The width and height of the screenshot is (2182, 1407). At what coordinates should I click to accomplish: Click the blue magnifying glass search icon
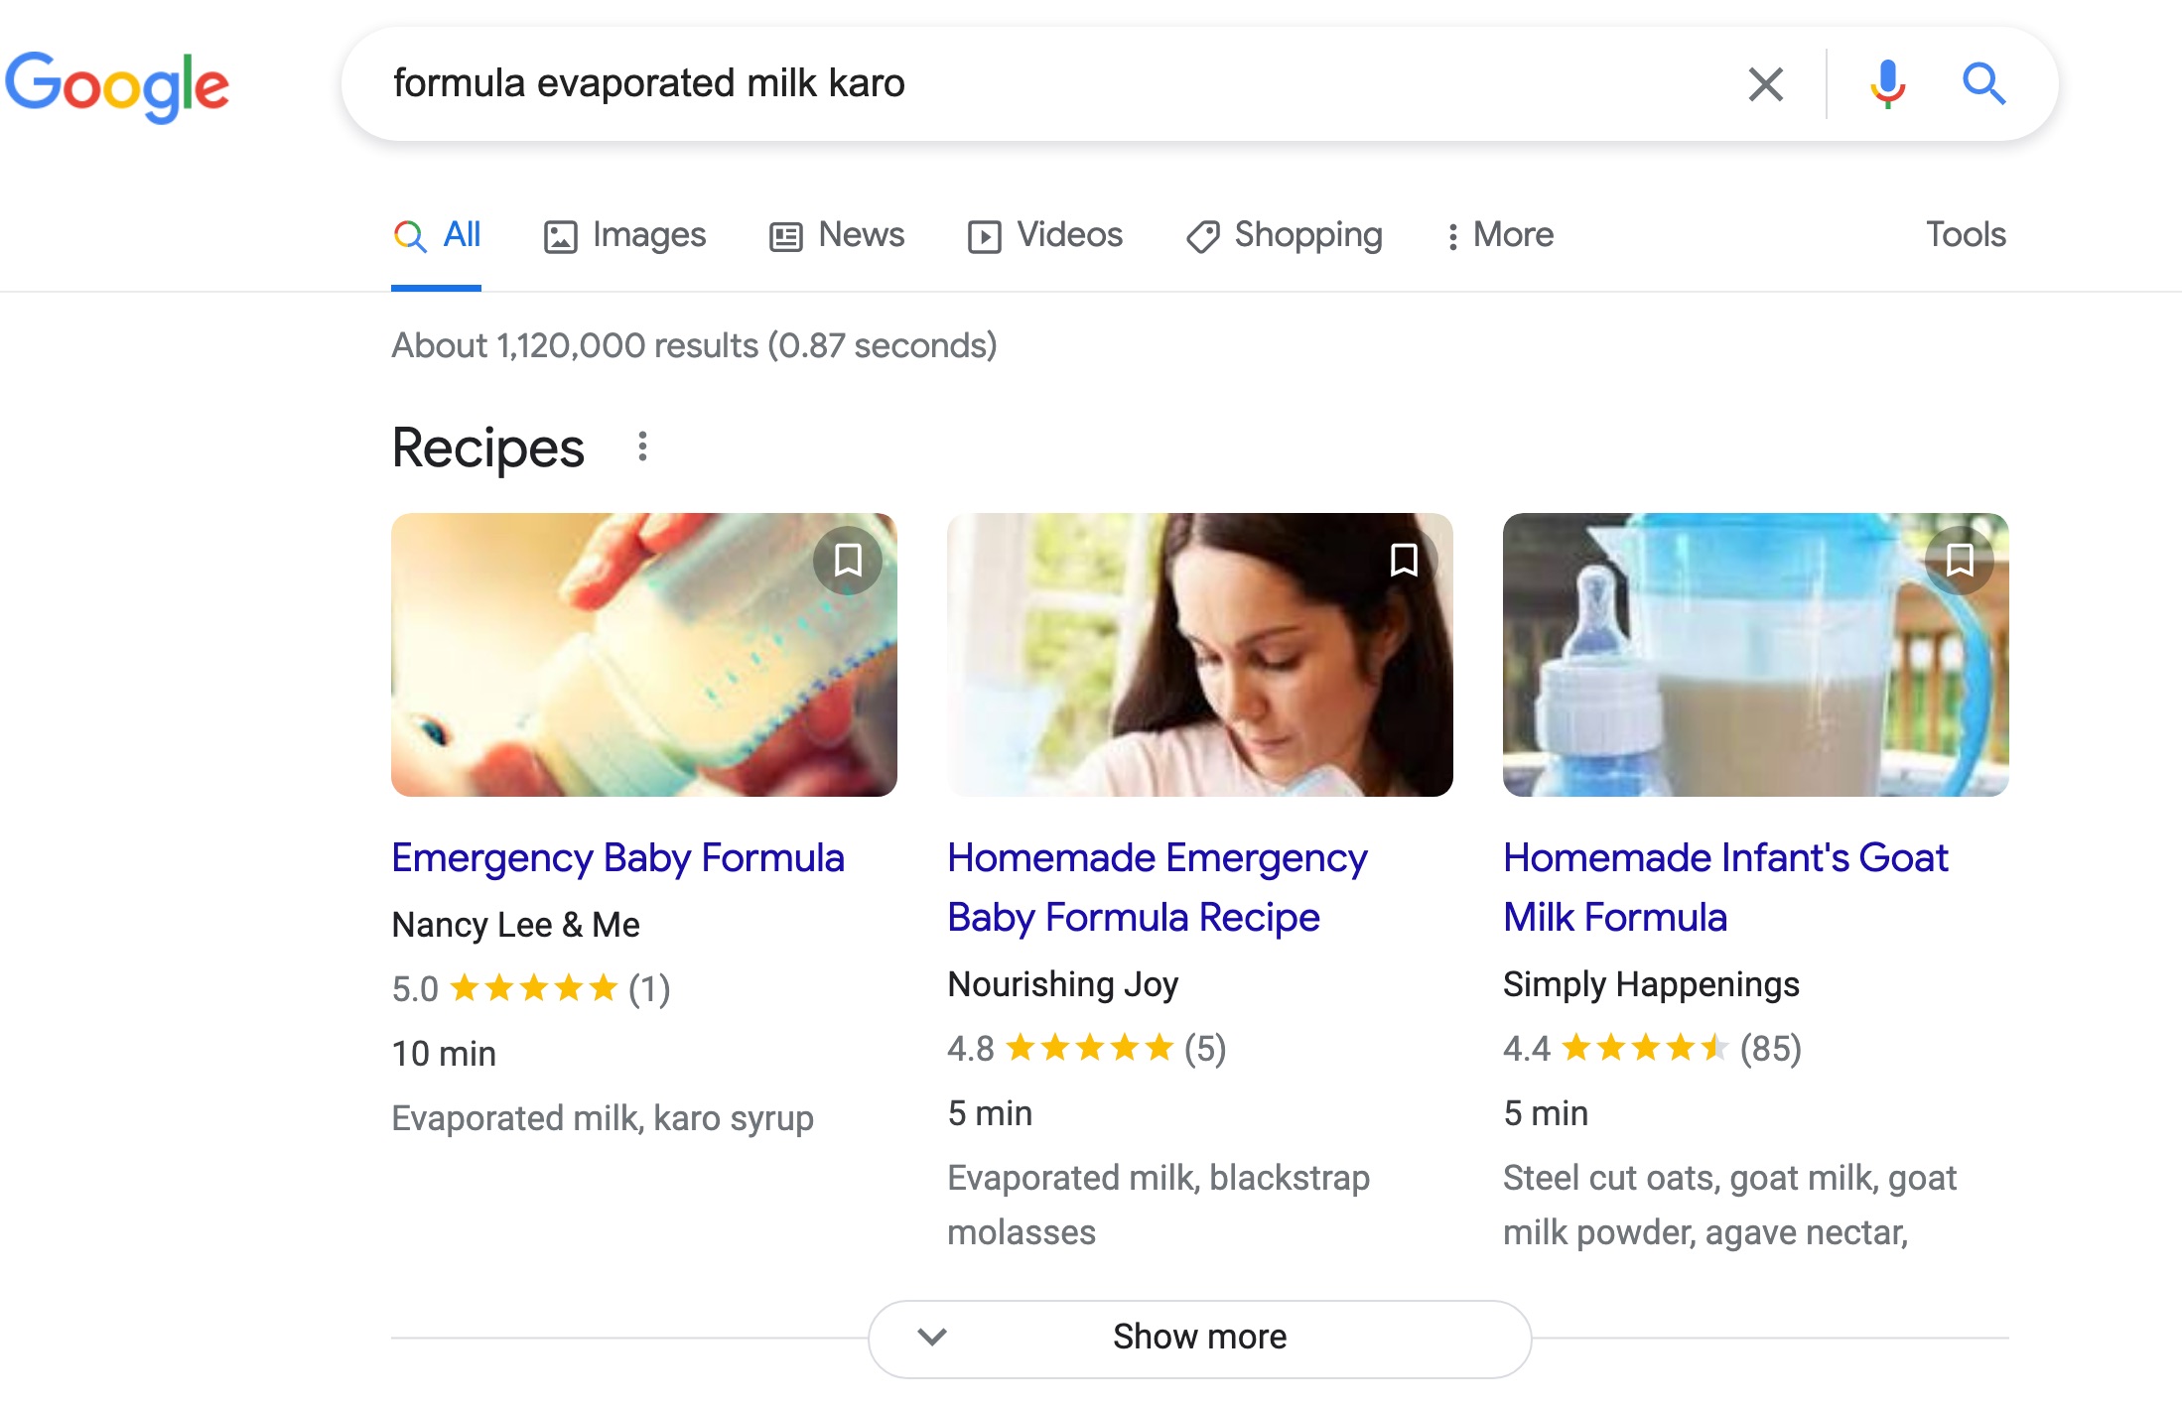tap(1983, 84)
